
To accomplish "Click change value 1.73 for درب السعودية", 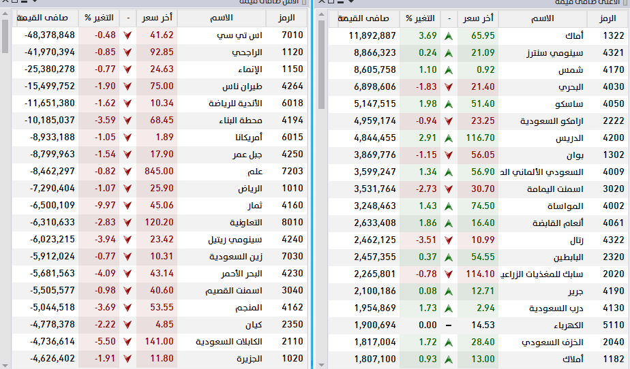I will (x=427, y=308).
